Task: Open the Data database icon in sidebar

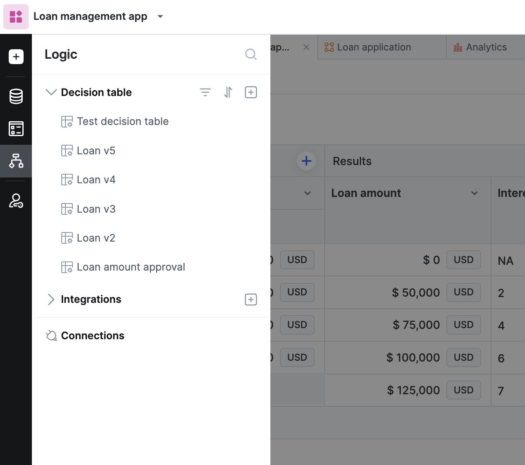Action: tap(16, 96)
